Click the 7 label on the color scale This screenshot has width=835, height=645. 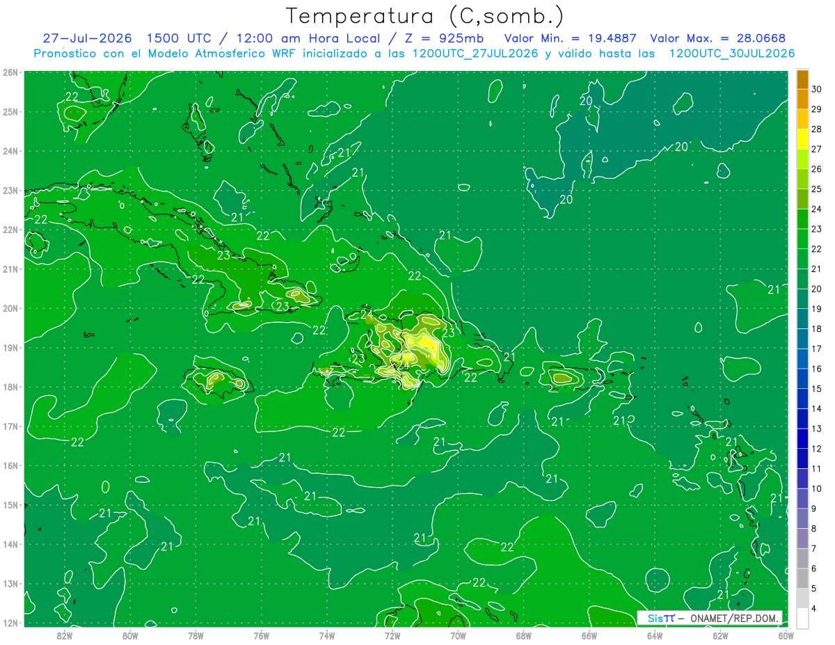click(814, 548)
